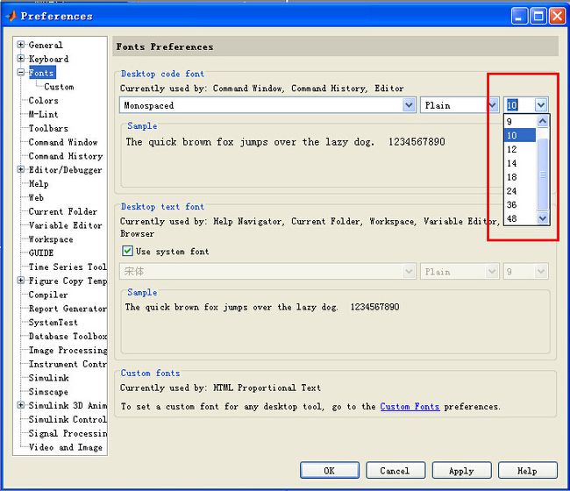Expand the General tree node

(x=21, y=45)
